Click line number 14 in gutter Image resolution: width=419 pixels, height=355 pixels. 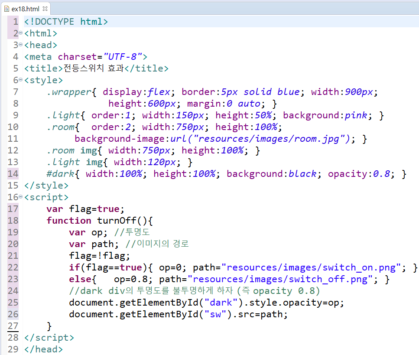coord(13,174)
